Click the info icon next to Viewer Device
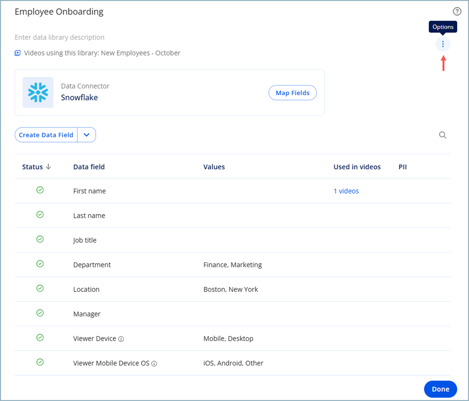469x401 pixels. point(121,339)
